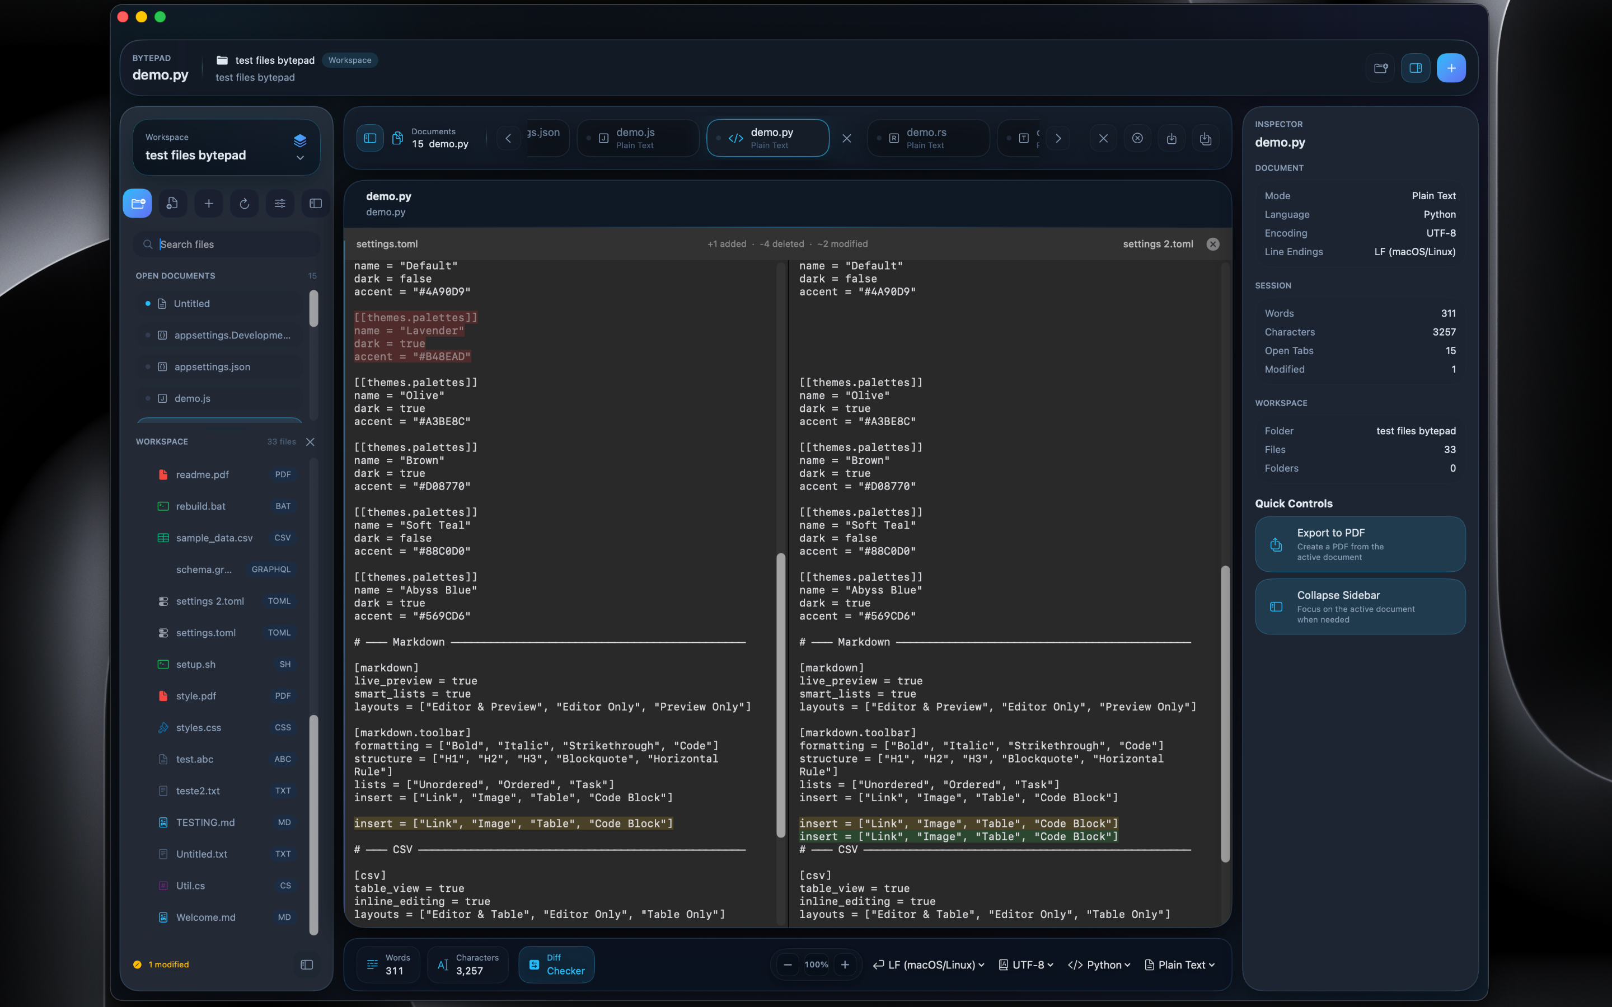Screen dimensions: 1612x1007
Task: Click the zoom increase plus control
Action: point(845,964)
